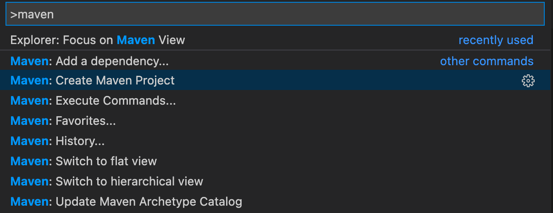
Task: Click blue 'Maven' prefix of Add a dependency
Action: pyautogui.click(x=29, y=61)
